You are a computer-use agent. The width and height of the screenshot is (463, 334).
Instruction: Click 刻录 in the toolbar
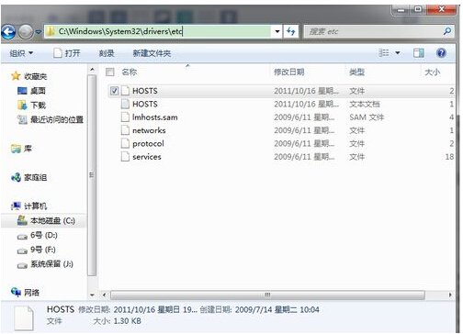coord(107,53)
